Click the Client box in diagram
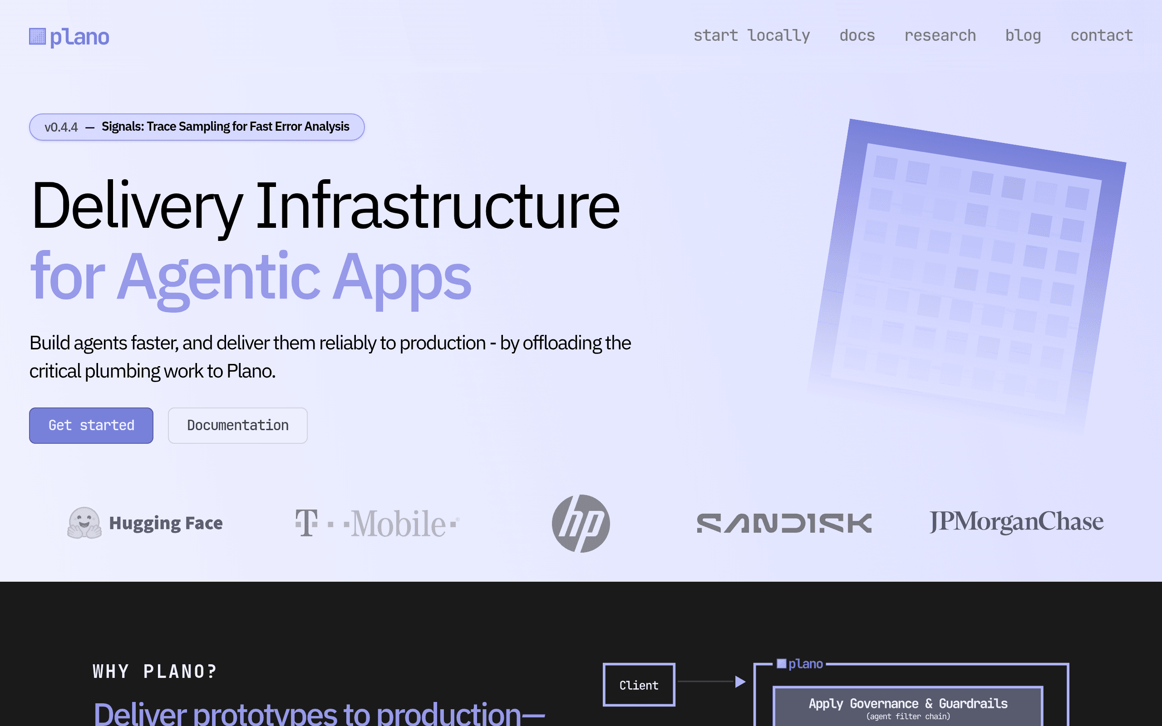Screen dimensions: 1162x726 (639, 685)
